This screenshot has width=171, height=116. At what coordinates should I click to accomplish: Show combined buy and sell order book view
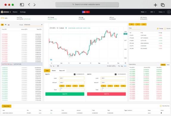coord(2,25)
